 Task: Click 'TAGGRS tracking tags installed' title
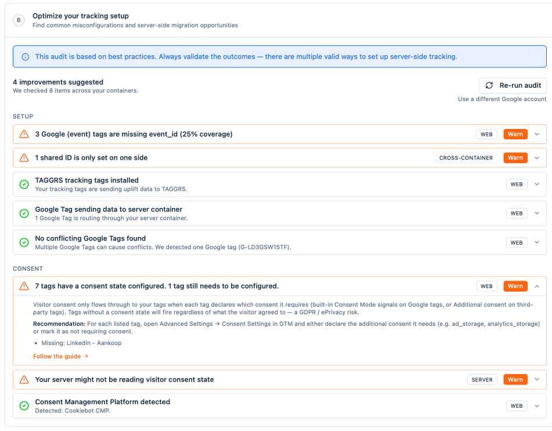86,180
